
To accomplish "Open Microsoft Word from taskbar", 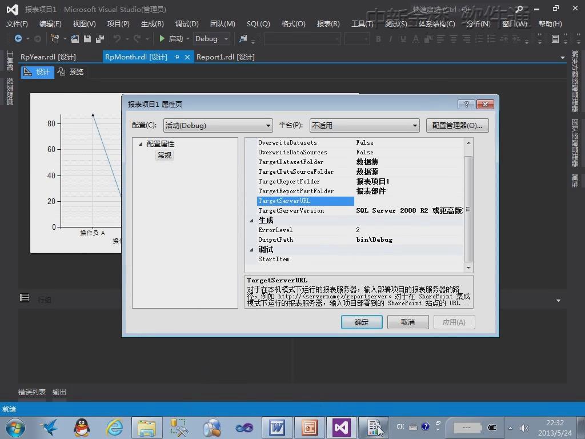I will (277, 428).
